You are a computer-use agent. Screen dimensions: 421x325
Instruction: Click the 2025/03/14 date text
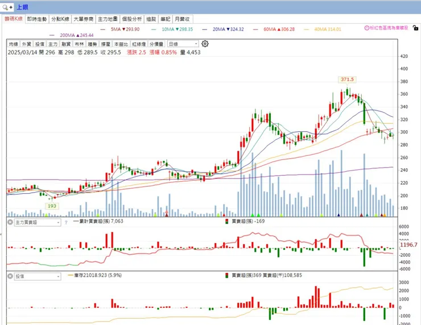22,52
